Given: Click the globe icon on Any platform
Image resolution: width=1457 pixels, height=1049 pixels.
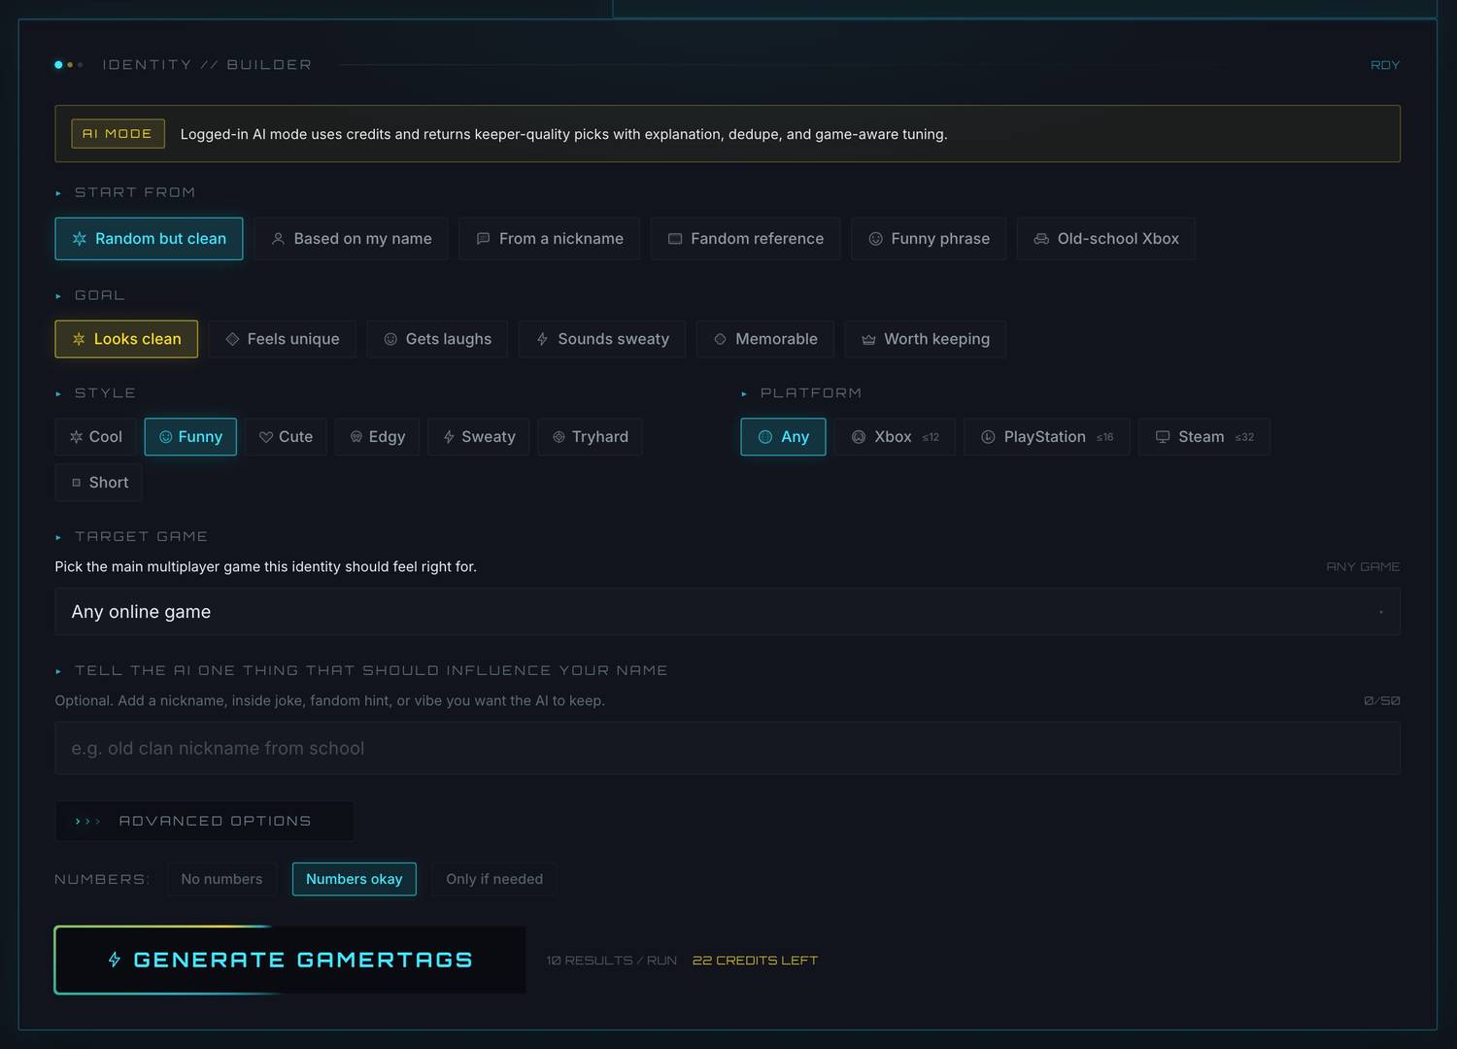Looking at the screenshot, I should (765, 437).
